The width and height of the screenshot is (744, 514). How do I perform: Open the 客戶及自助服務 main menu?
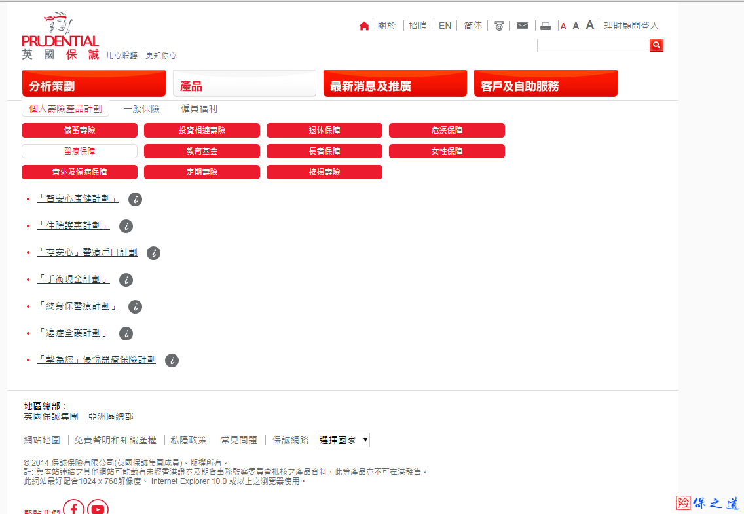click(x=546, y=84)
